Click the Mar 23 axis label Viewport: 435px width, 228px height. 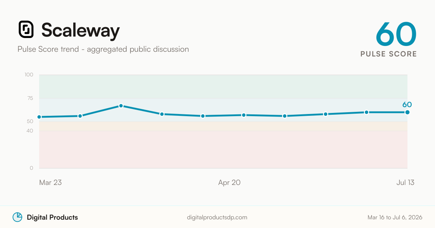click(50, 182)
